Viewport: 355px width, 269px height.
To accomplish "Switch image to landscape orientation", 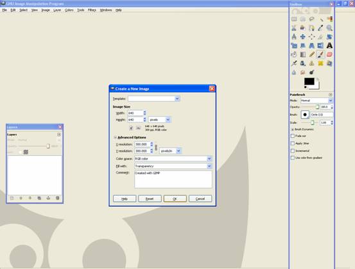I will pos(138,128).
